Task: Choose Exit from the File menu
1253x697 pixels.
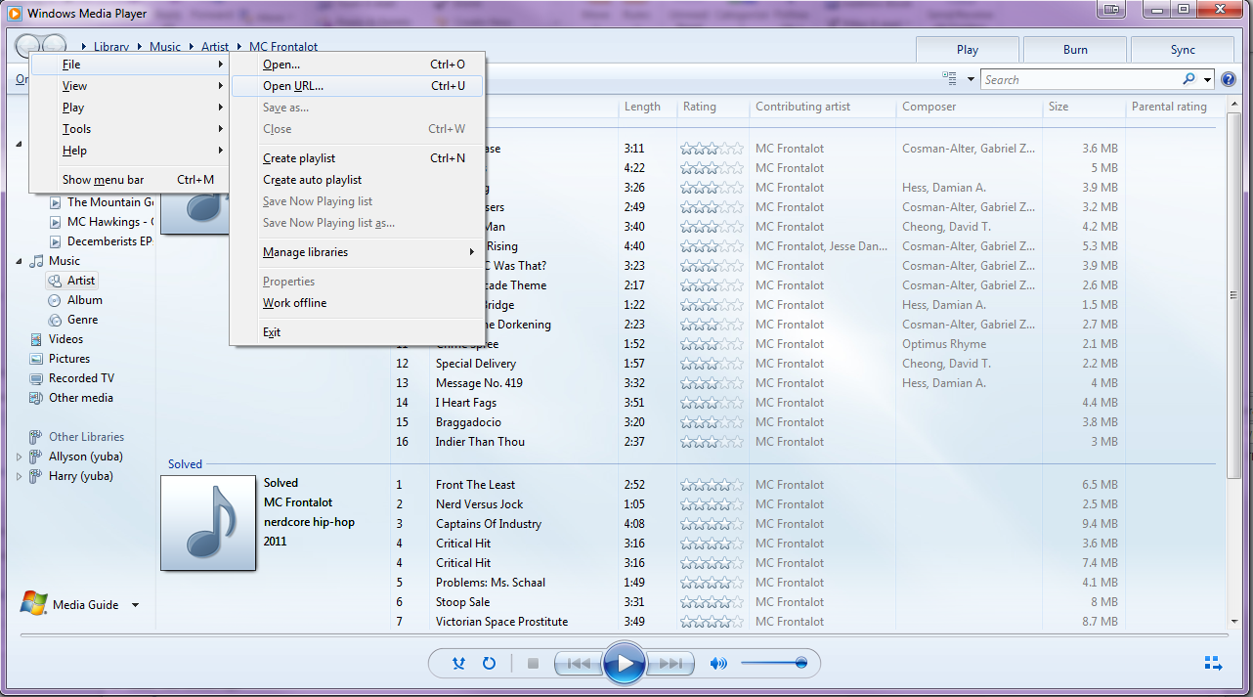Action: [x=358, y=332]
